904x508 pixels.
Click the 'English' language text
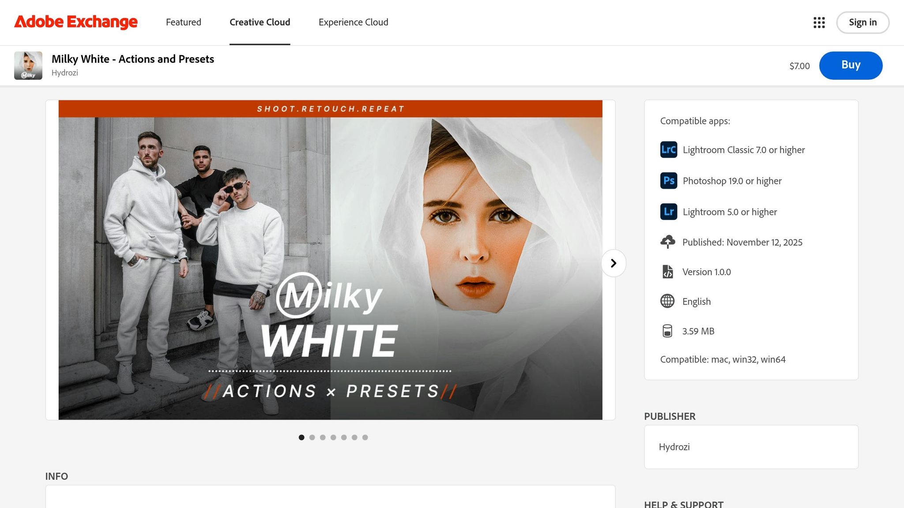point(697,302)
